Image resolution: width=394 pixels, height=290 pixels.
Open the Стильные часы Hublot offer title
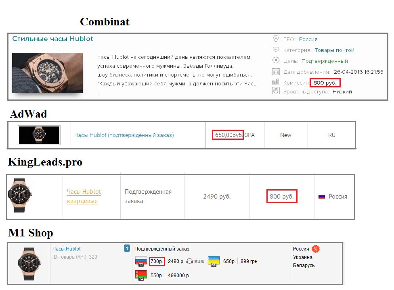52,39
